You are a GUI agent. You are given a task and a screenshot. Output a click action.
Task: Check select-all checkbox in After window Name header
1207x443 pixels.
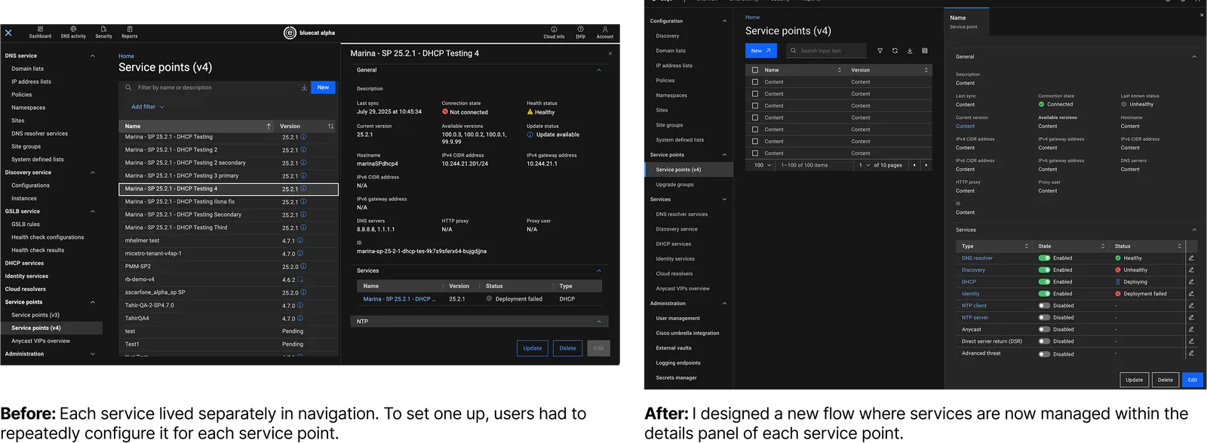(754, 70)
